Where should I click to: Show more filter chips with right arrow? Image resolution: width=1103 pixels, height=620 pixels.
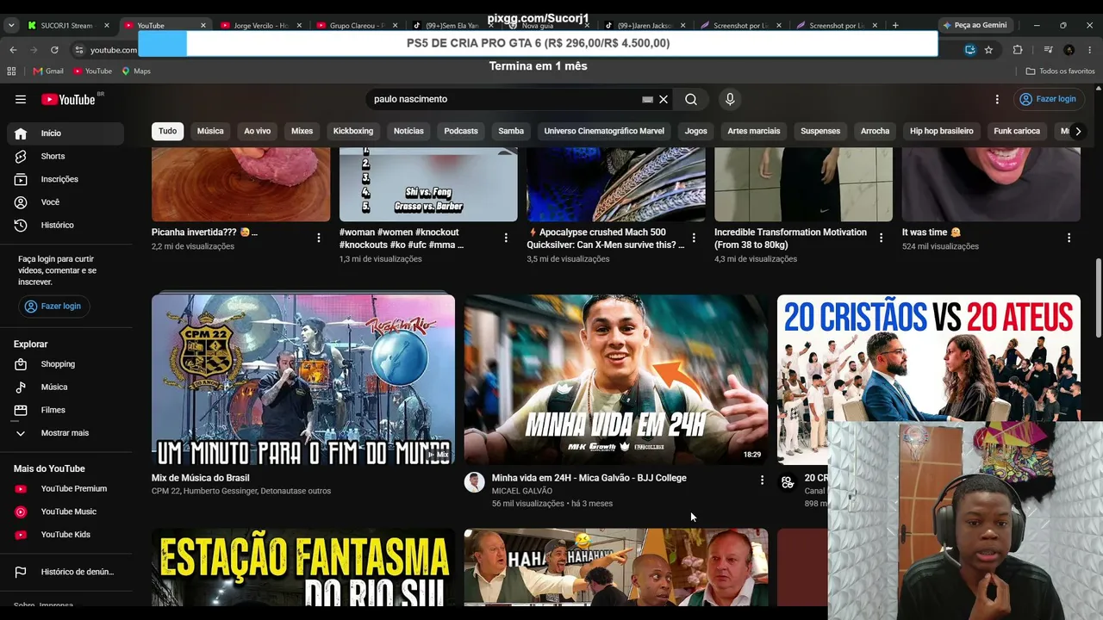coord(1077,131)
